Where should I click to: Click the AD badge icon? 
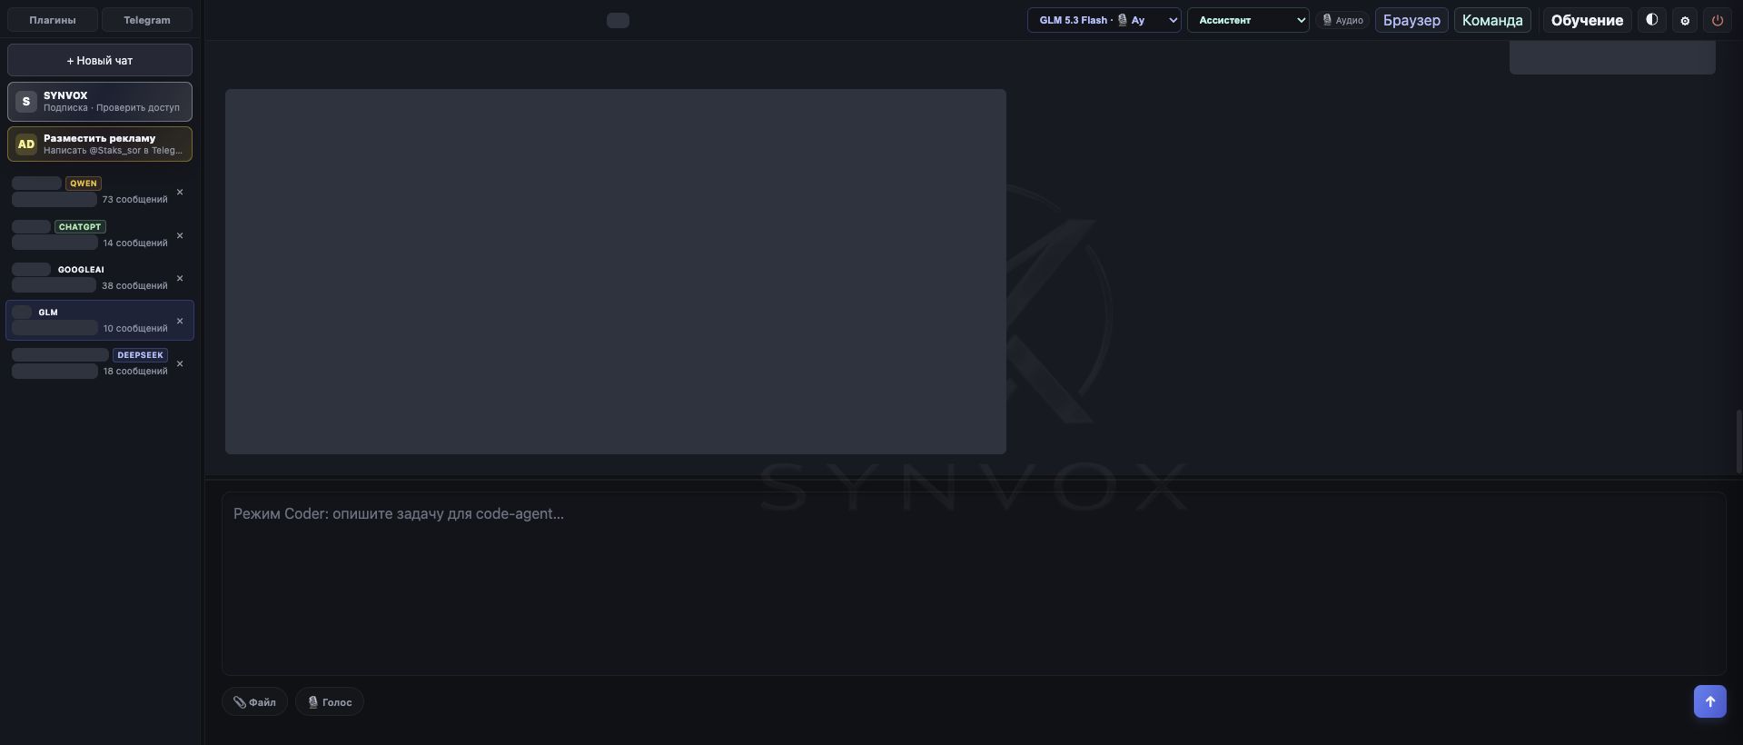tap(26, 144)
